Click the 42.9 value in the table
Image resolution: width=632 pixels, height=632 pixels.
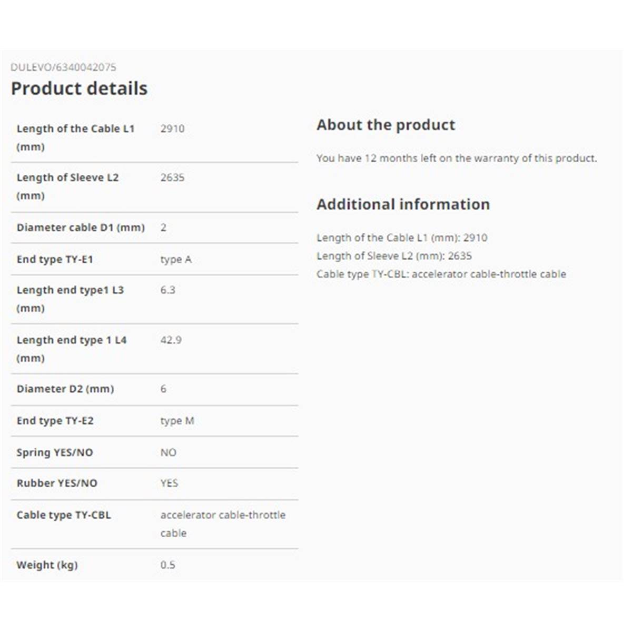tap(171, 340)
